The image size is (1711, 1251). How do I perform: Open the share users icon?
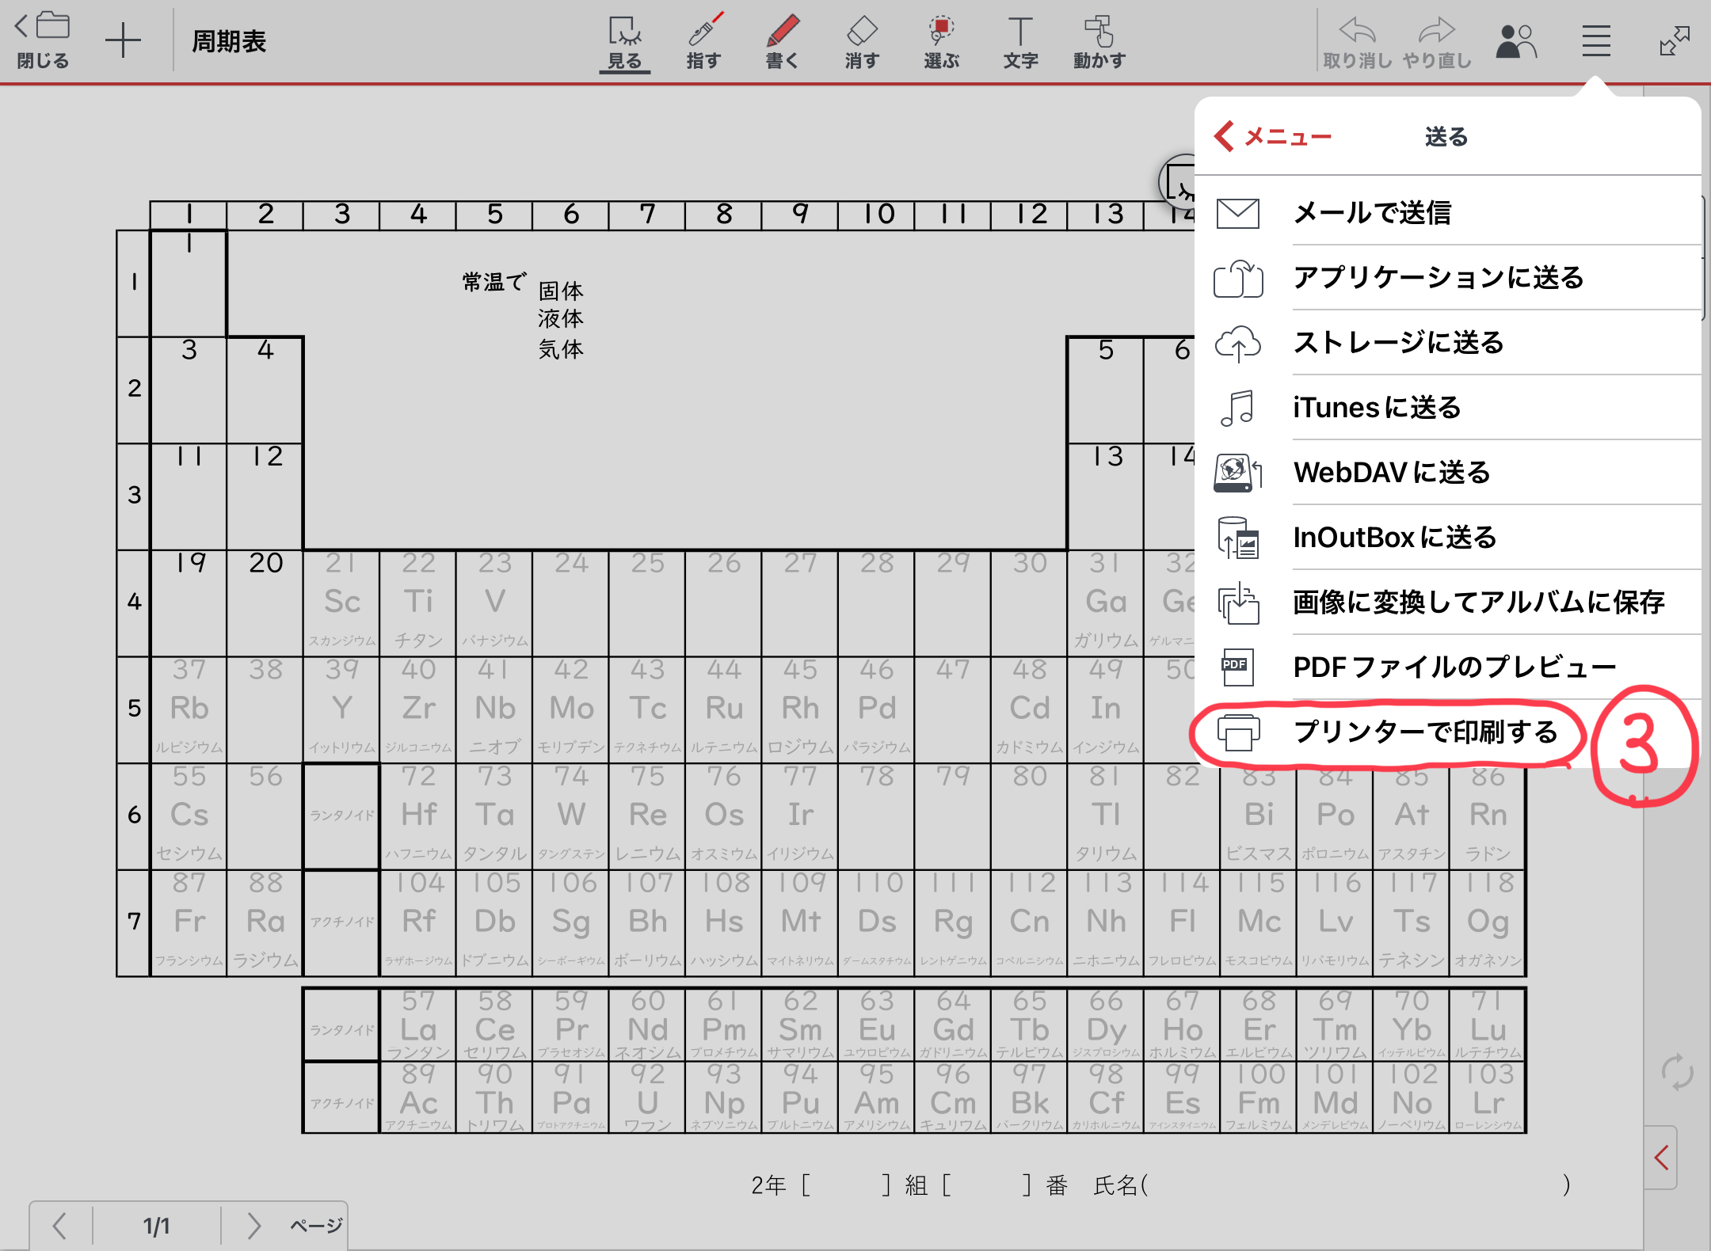(x=1515, y=41)
